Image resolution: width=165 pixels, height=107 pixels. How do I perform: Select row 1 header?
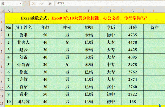pos(2,18)
